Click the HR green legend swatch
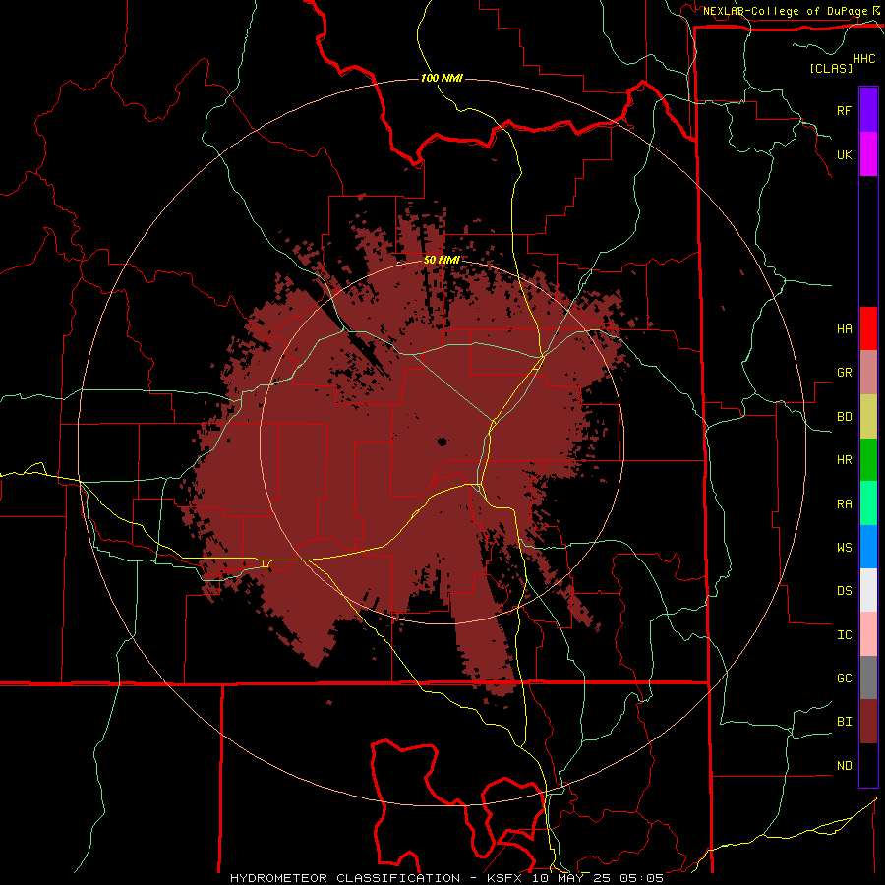Screen dimensions: 885x885 (x=868, y=460)
